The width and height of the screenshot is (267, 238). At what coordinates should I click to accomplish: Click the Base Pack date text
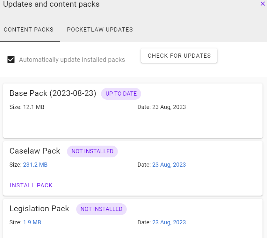162,107
